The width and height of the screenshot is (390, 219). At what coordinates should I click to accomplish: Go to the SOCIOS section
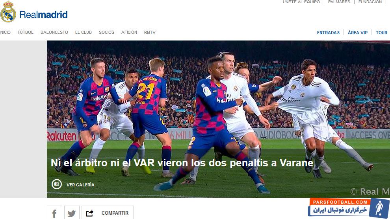pyautogui.click(x=106, y=32)
